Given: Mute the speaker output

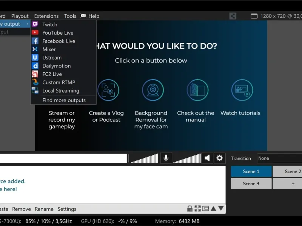Looking at the screenshot, I should pos(207,158).
